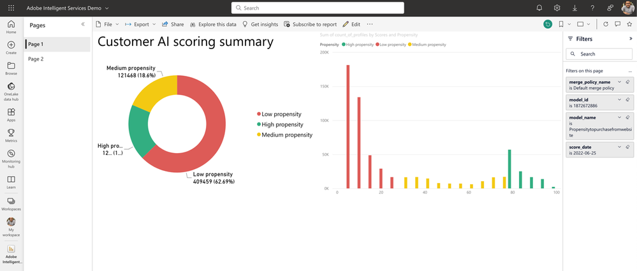Screen dimensions: 637x271
Task: Toggle Low propensity in donut legend
Action: pos(281,114)
